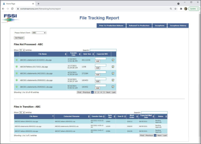Go to page 2 of Files Not Processed

pos(95,92)
